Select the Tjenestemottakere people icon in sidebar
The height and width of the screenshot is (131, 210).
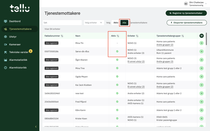click(5, 29)
